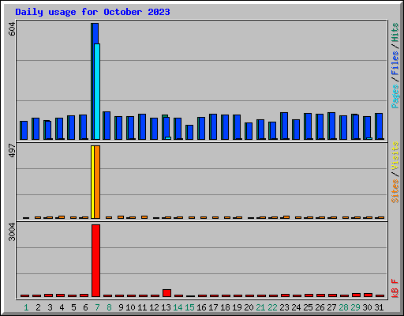
Task: Click day label 1 on the x-axis
Action: tap(26, 307)
